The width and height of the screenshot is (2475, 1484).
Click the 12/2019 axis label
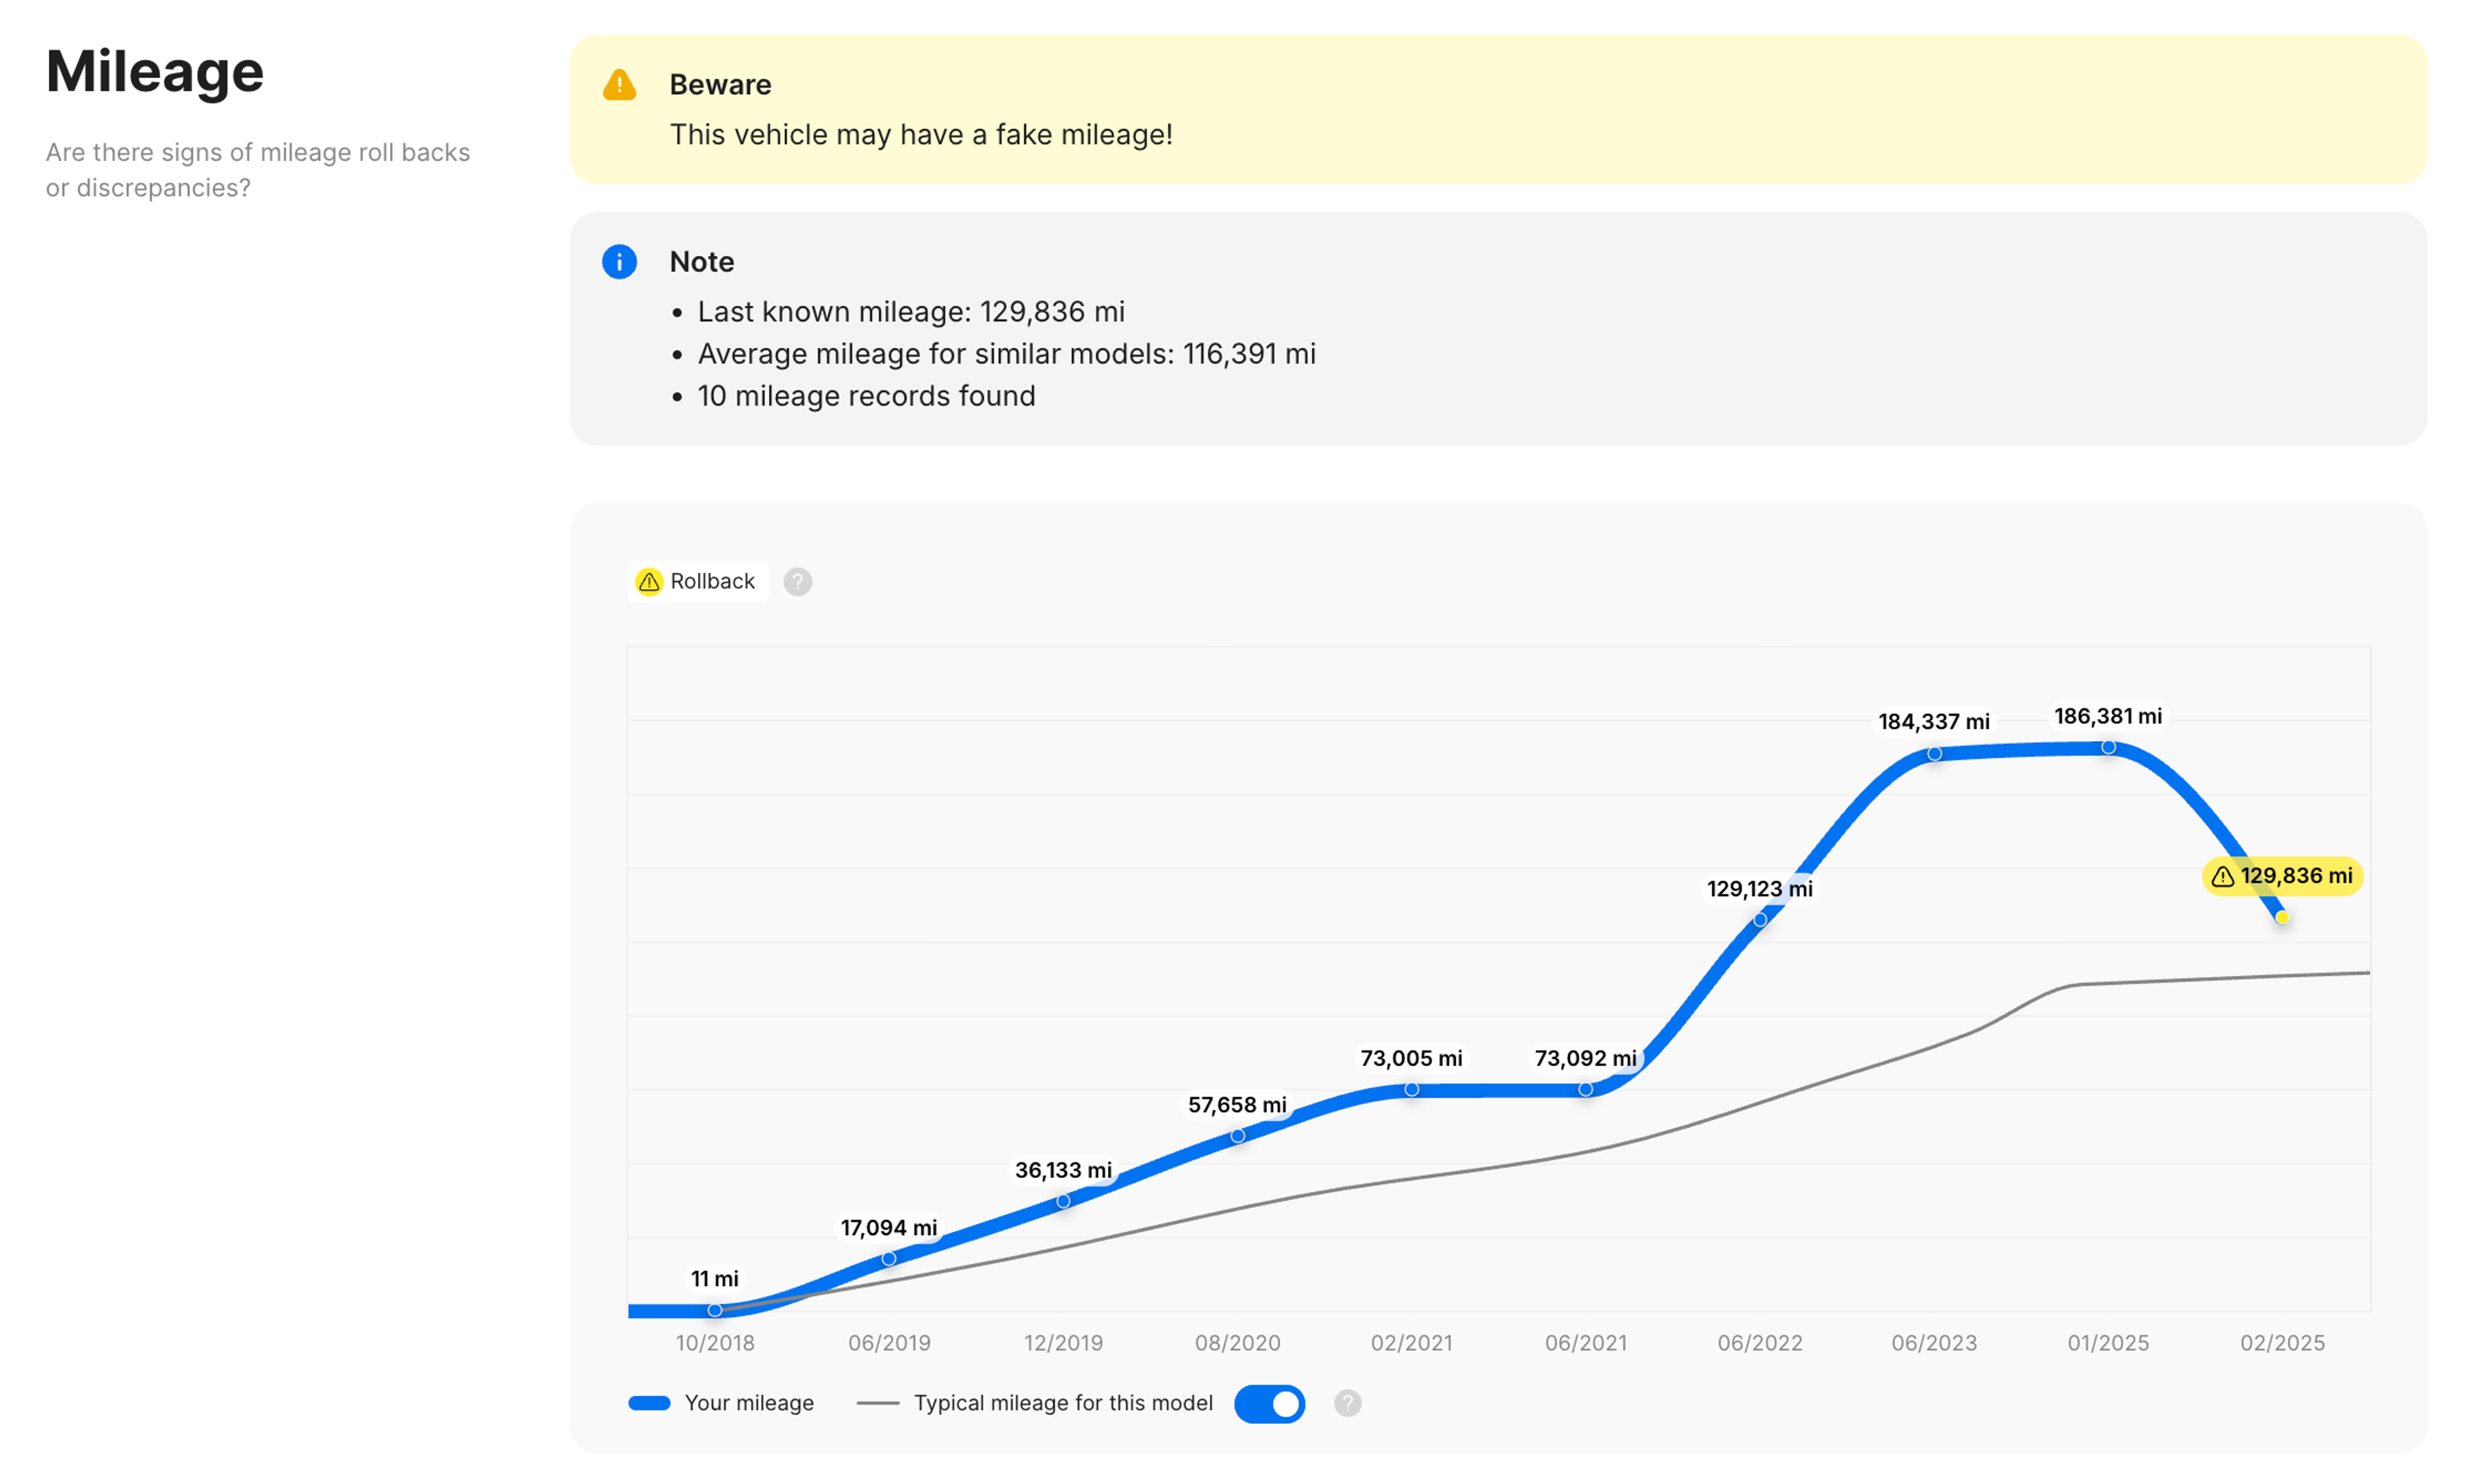point(1063,1343)
